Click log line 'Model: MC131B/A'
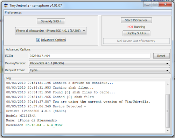This screenshot has height=138, width=175. point(21,116)
